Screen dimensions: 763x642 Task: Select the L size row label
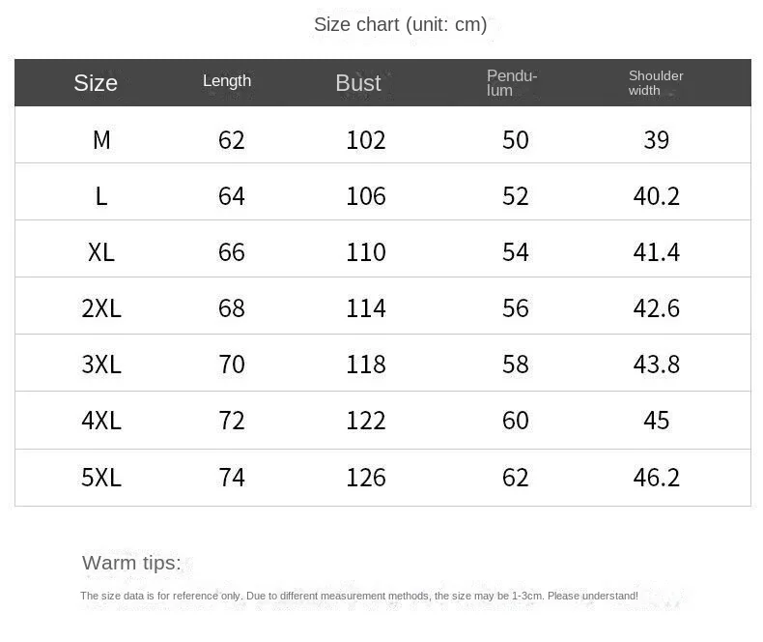coord(101,196)
